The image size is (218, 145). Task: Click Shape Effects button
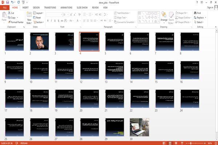pos(183,22)
